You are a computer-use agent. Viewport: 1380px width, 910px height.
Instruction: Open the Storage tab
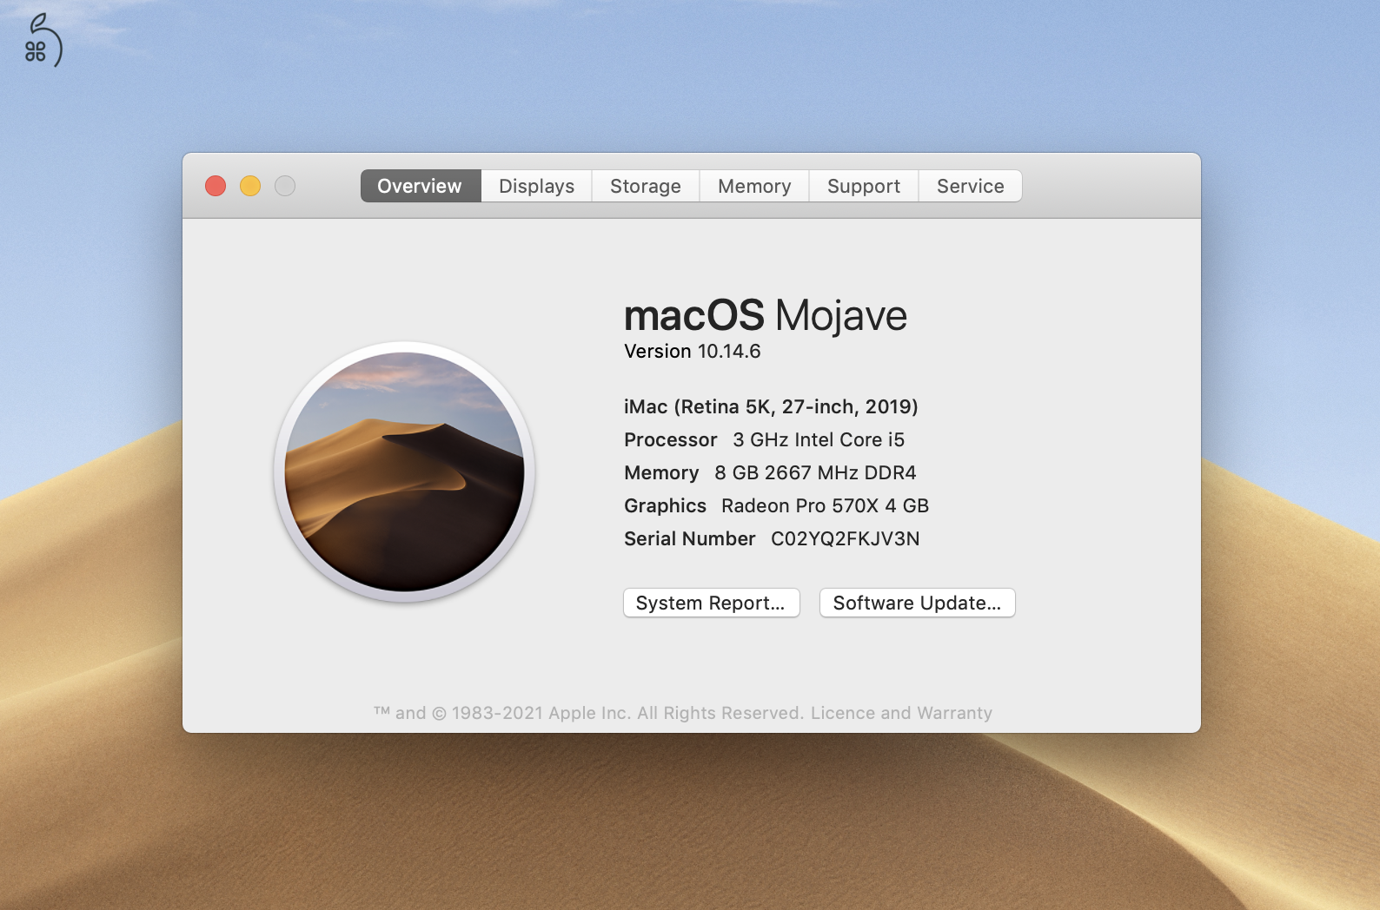646,186
